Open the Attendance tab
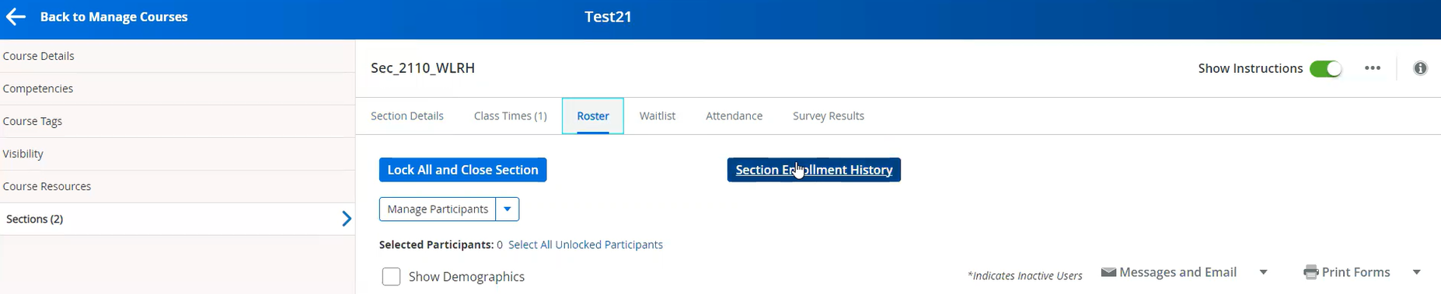The image size is (1441, 294). point(734,116)
